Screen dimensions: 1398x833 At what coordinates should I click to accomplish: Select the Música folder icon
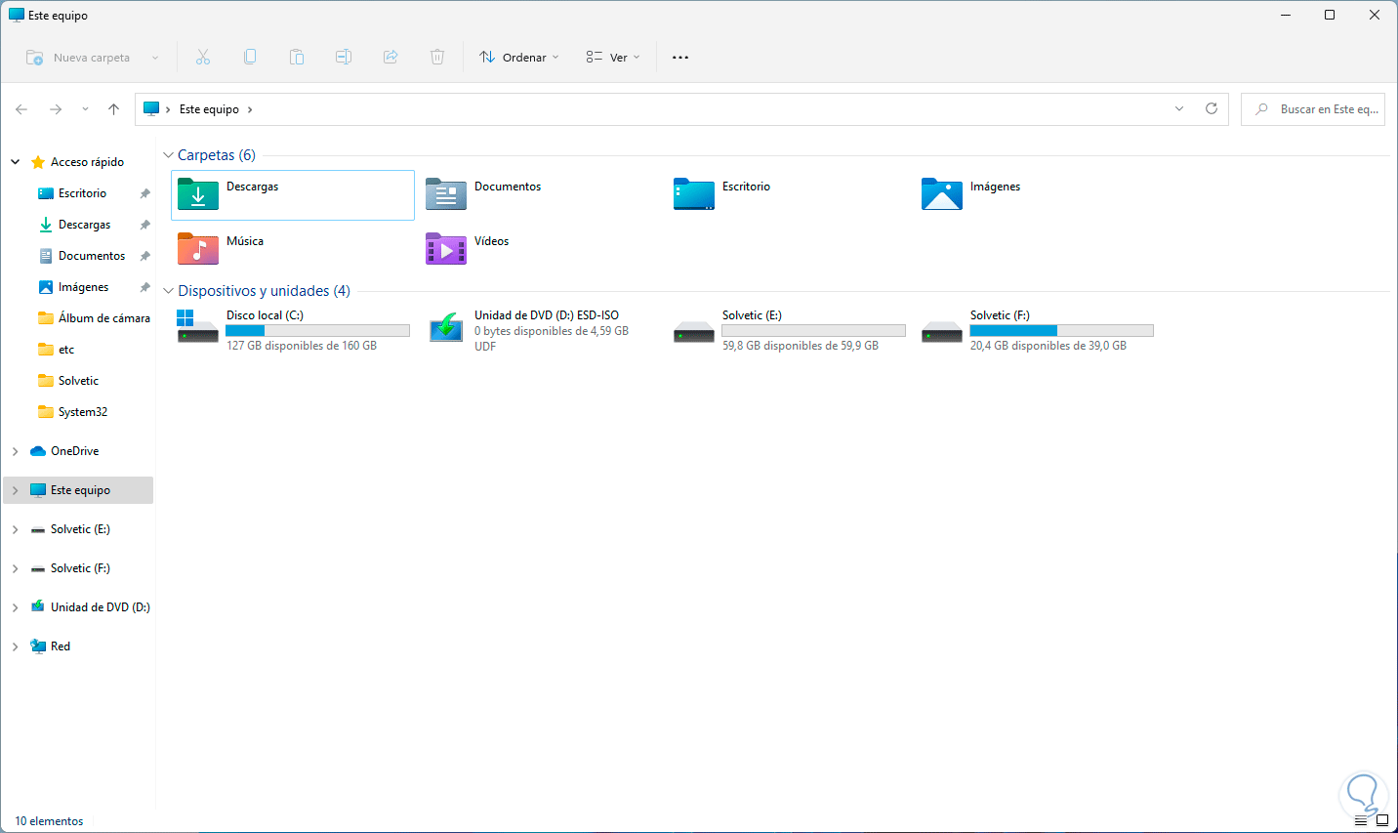(198, 249)
